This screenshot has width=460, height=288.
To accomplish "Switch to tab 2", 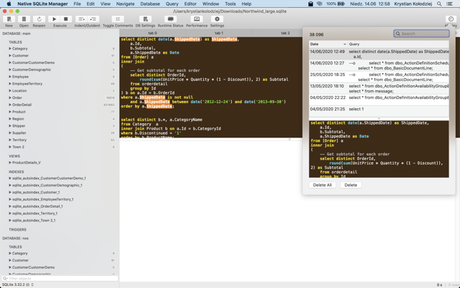I will click(285, 33).
